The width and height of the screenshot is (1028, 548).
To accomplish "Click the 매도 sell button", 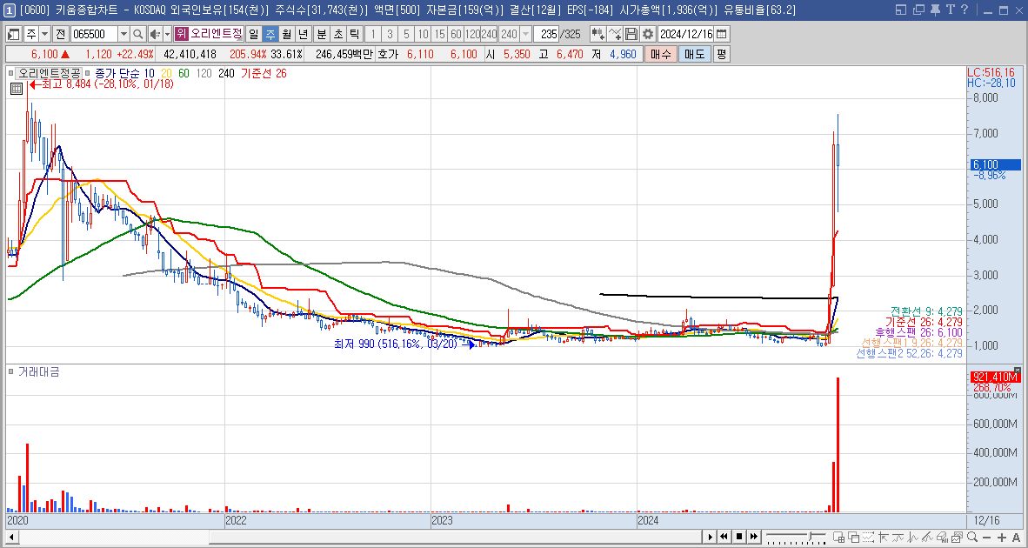I will pyautogui.click(x=694, y=55).
